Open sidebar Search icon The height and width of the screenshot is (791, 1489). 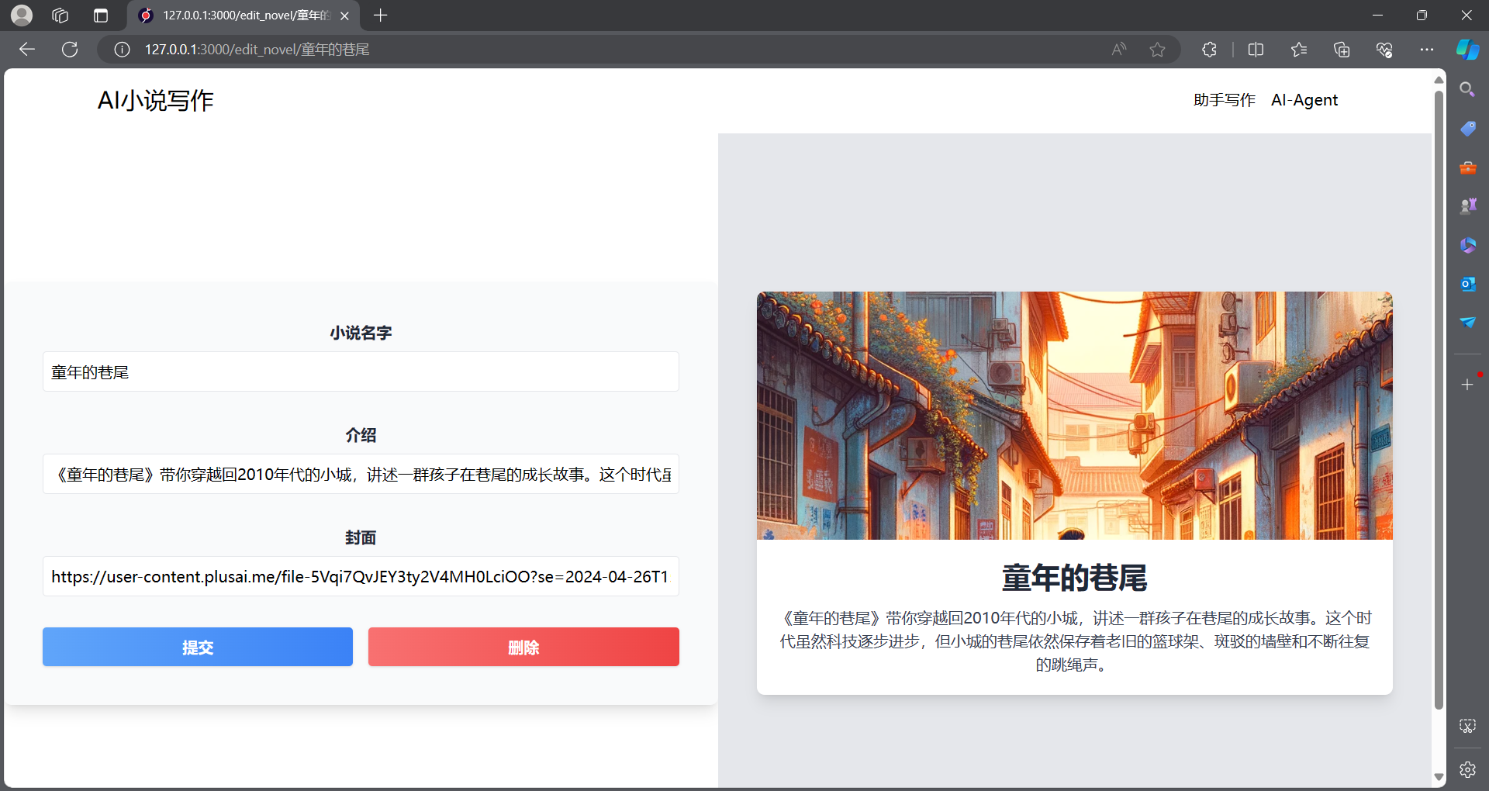click(1467, 89)
